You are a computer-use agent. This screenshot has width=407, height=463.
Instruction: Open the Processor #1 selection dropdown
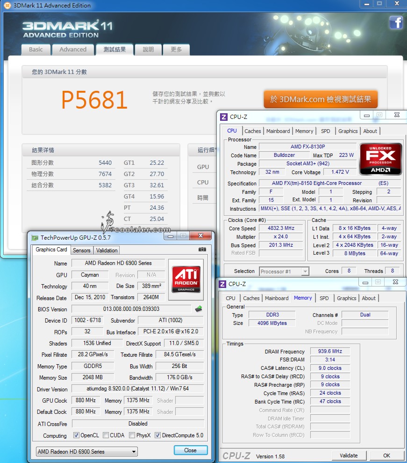tap(284, 272)
